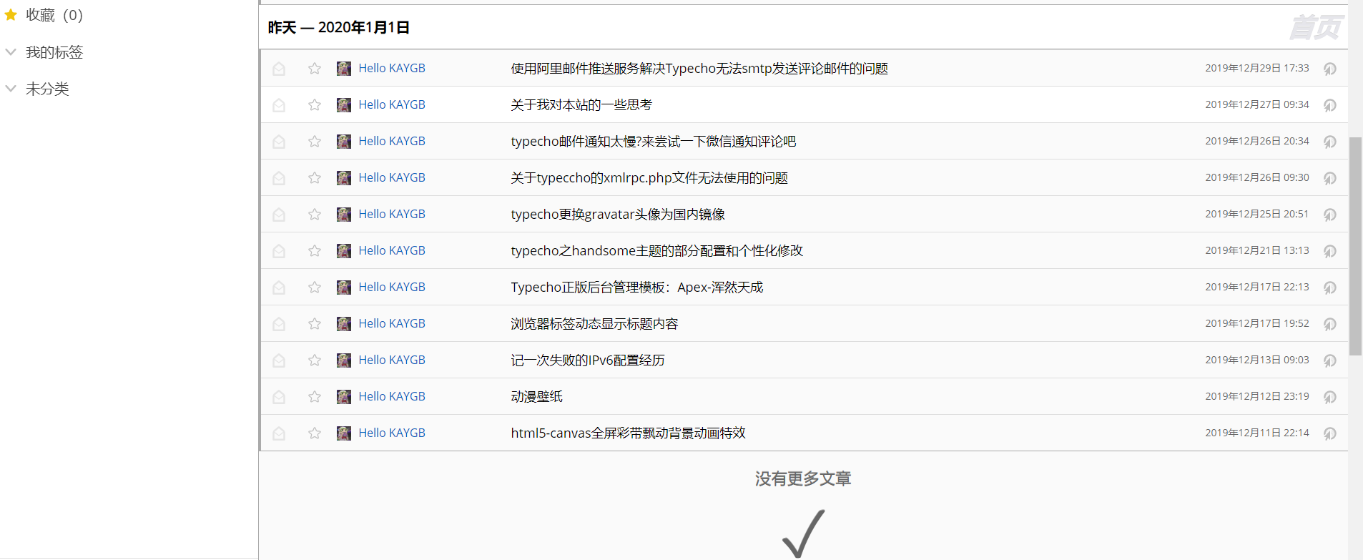
Task: Click the open icon beside 2019年12月12日 23:19
Action: [1330, 397]
